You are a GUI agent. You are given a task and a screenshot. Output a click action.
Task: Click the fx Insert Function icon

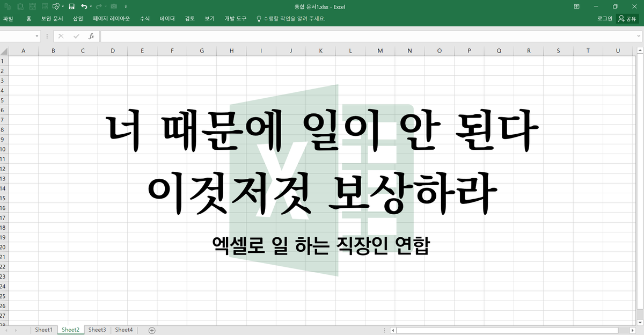tap(91, 36)
